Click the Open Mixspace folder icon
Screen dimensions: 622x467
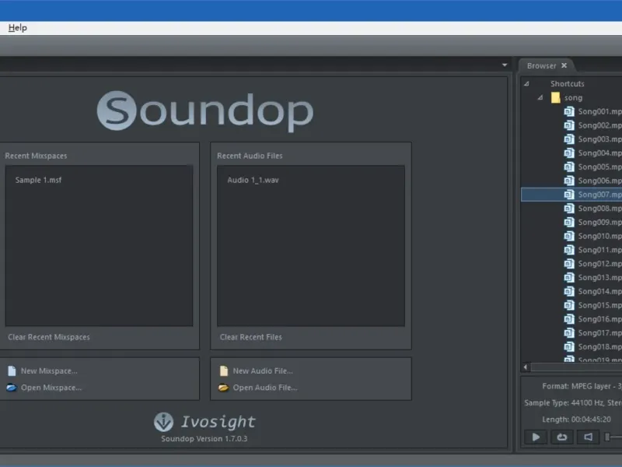click(x=12, y=388)
